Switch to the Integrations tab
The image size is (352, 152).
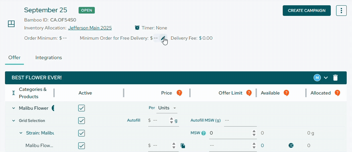[x=48, y=57]
